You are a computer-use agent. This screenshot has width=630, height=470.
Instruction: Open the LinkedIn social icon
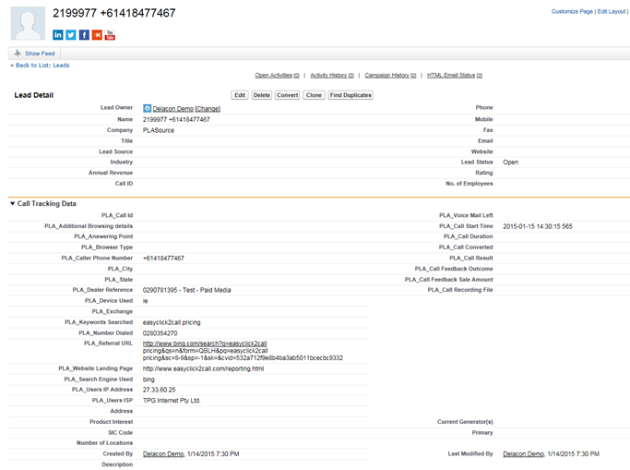pyautogui.click(x=58, y=35)
